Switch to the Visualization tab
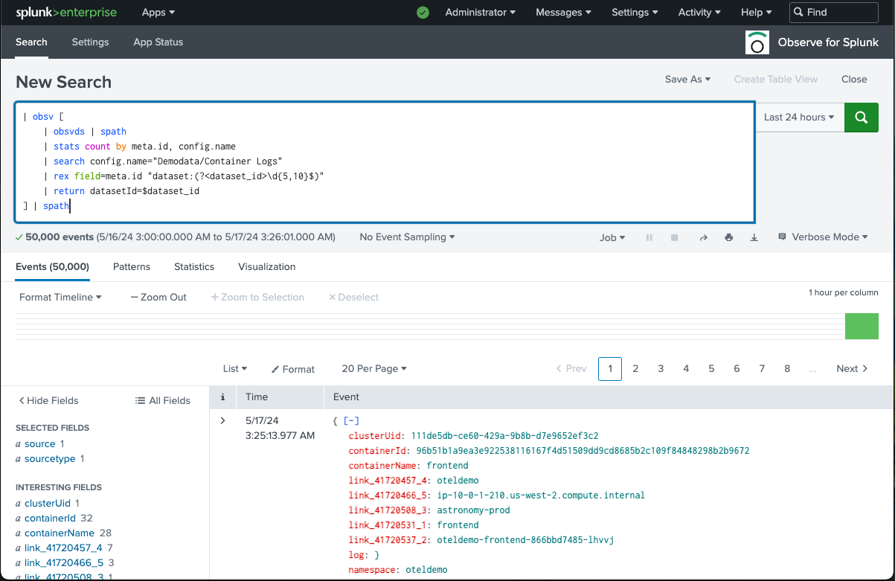Image resolution: width=895 pixels, height=581 pixels. (x=267, y=266)
